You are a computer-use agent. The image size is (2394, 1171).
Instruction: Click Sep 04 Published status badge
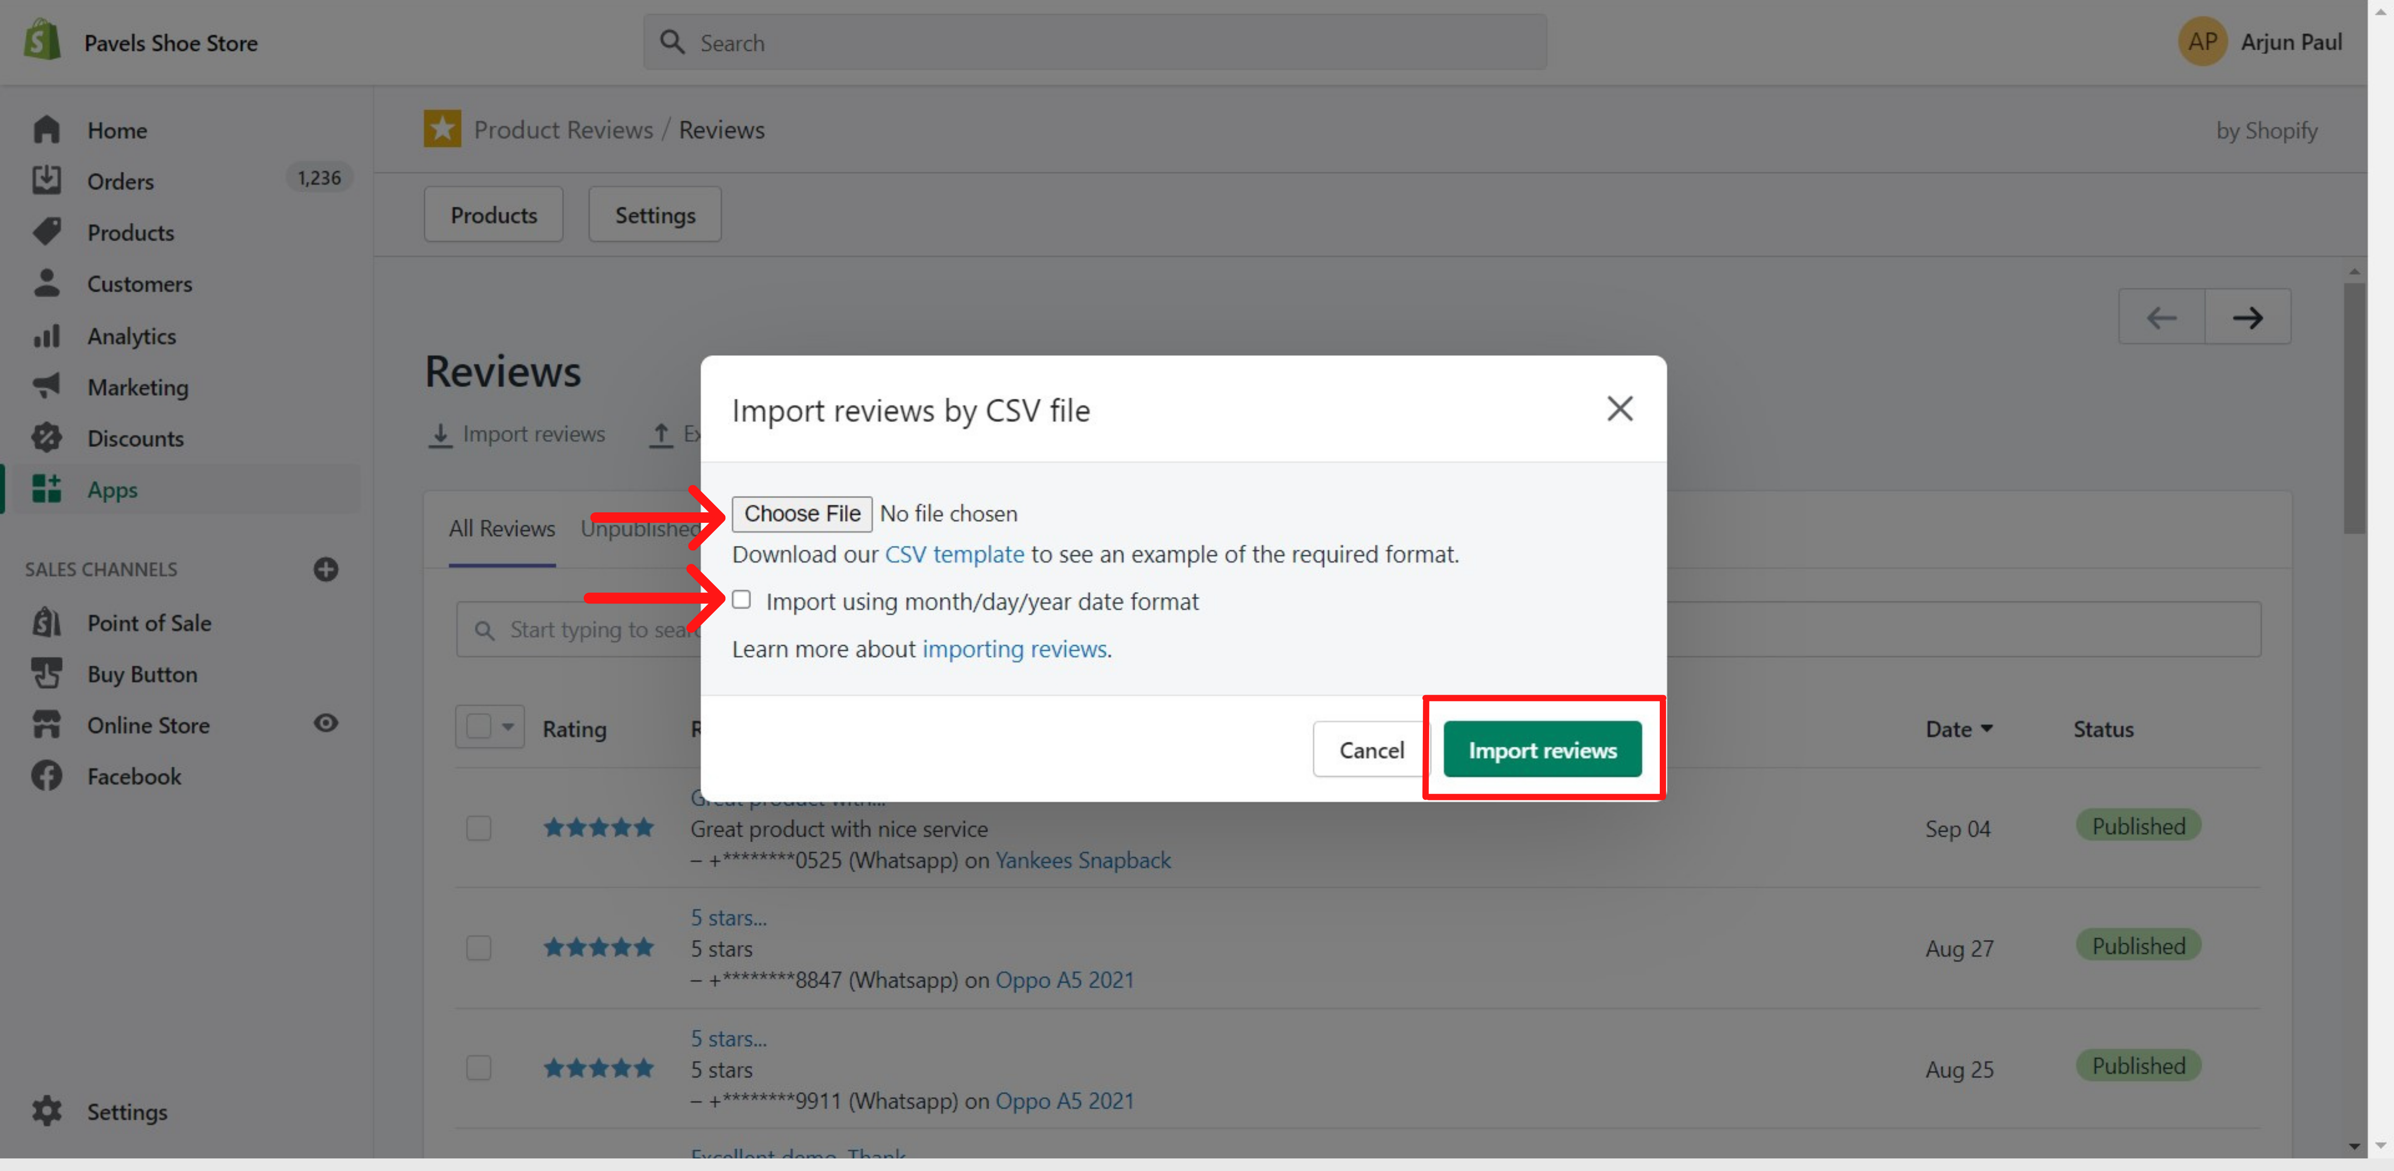click(2139, 825)
